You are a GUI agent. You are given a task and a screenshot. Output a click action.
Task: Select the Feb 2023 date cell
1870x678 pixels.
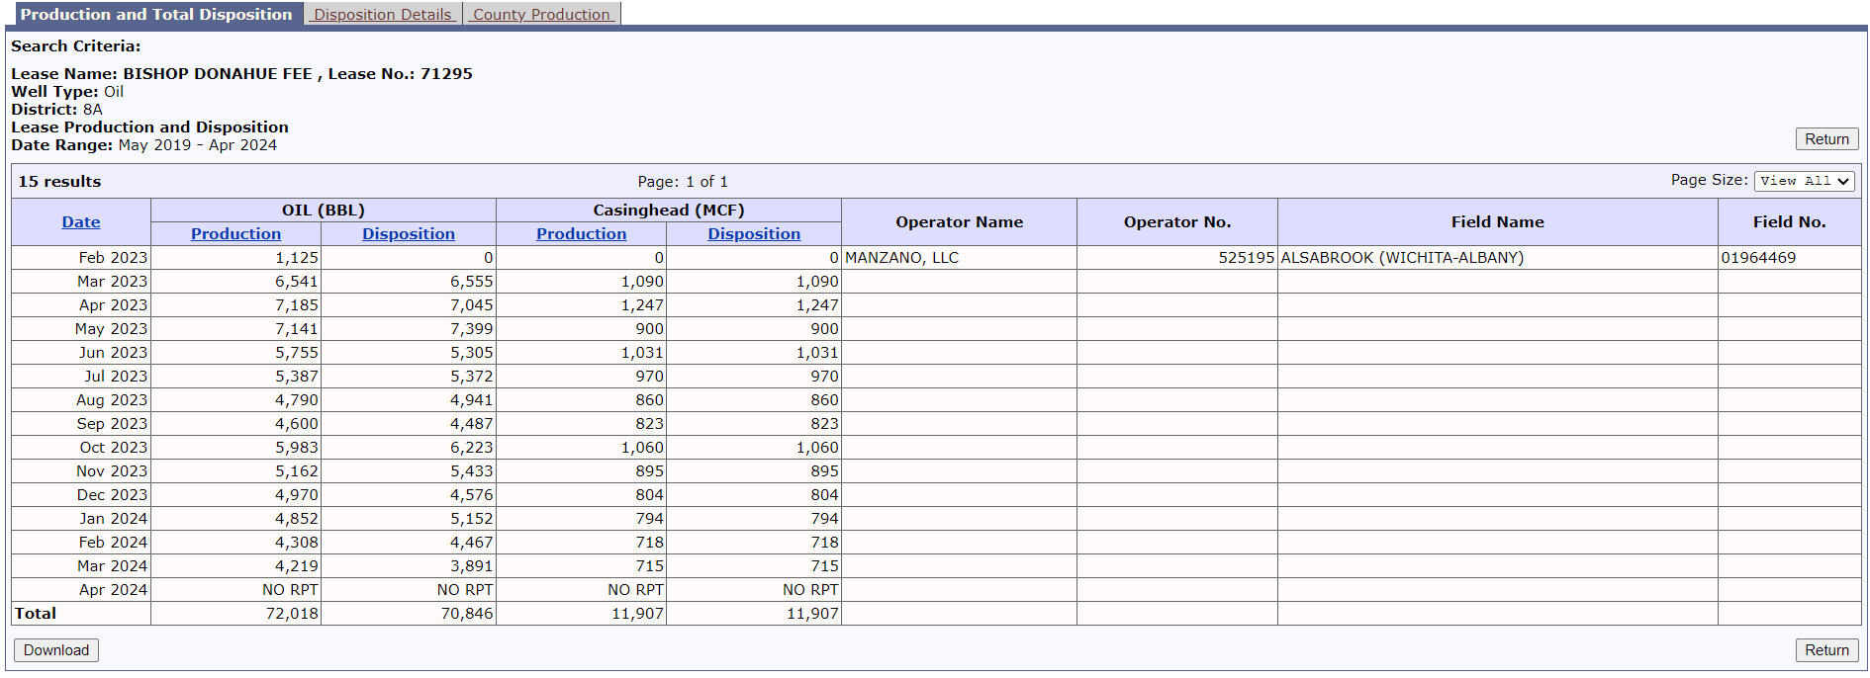pyautogui.click(x=81, y=258)
